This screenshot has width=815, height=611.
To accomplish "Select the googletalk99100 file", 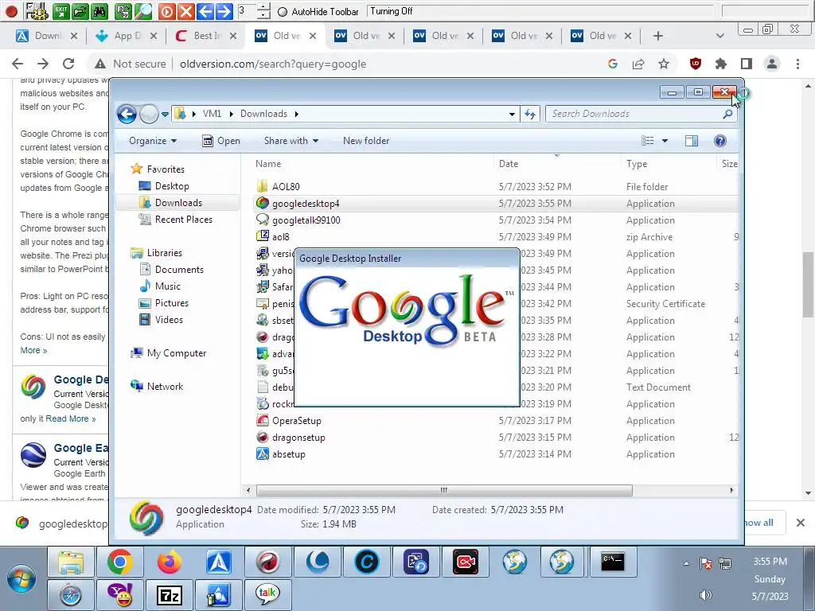I will click(x=306, y=220).
